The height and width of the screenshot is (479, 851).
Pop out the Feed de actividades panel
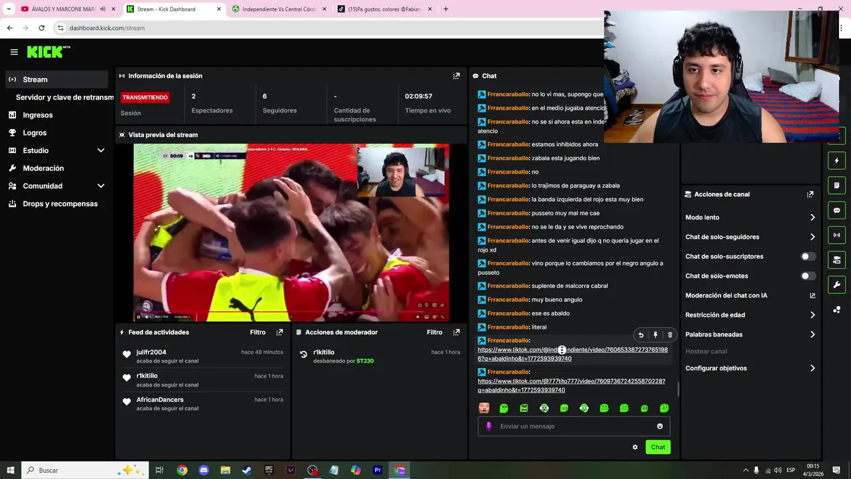point(279,332)
